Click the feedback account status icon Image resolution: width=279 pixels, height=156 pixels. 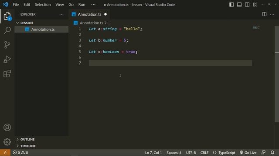(263, 153)
